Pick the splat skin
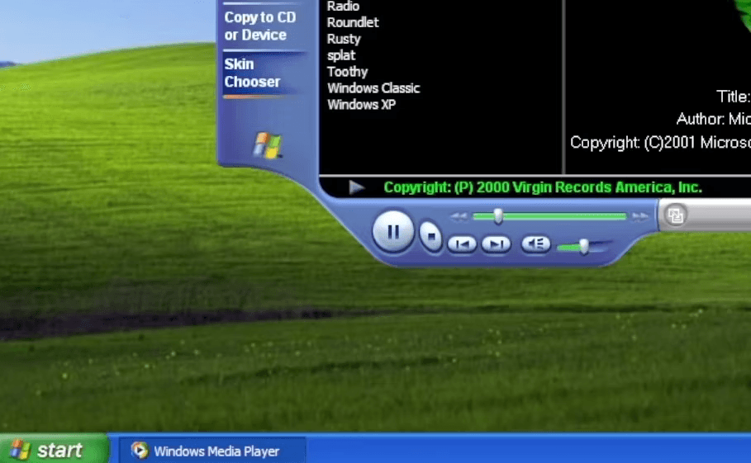Viewport: 751px width, 463px height. pyautogui.click(x=341, y=55)
